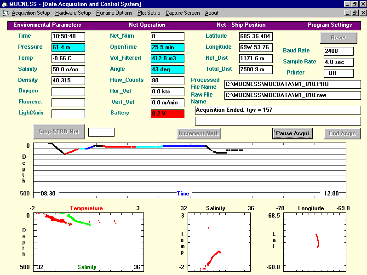Click the Baud Rate field showing 2400
Image resolution: width=367 pixels, height=275 pixels.
click(338, 51)
